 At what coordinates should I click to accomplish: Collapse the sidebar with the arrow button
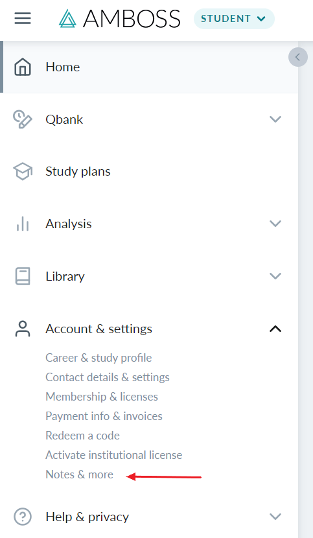pyautogui.click(x=297, y=57)
